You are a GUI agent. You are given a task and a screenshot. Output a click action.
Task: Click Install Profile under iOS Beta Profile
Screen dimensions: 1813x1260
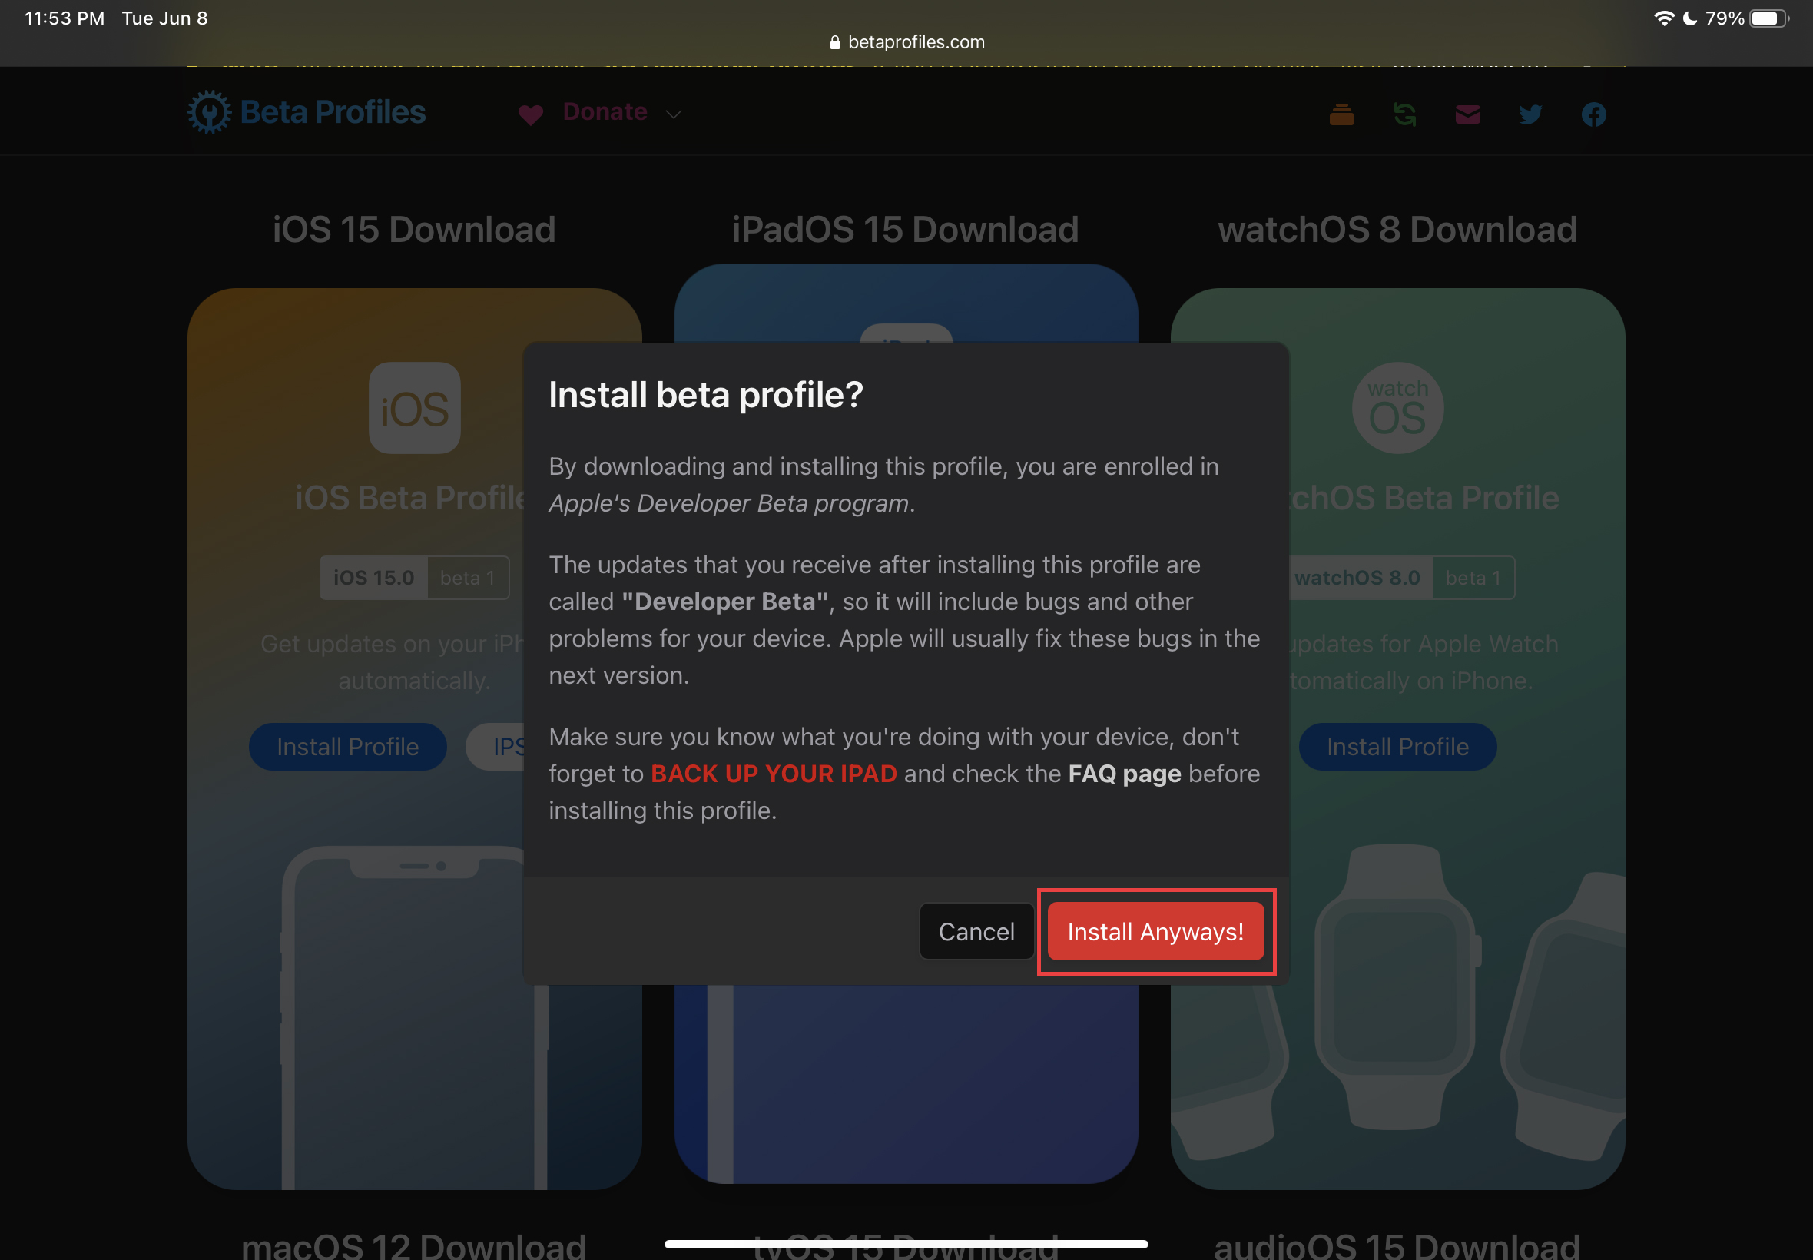(x=347, y=747)
